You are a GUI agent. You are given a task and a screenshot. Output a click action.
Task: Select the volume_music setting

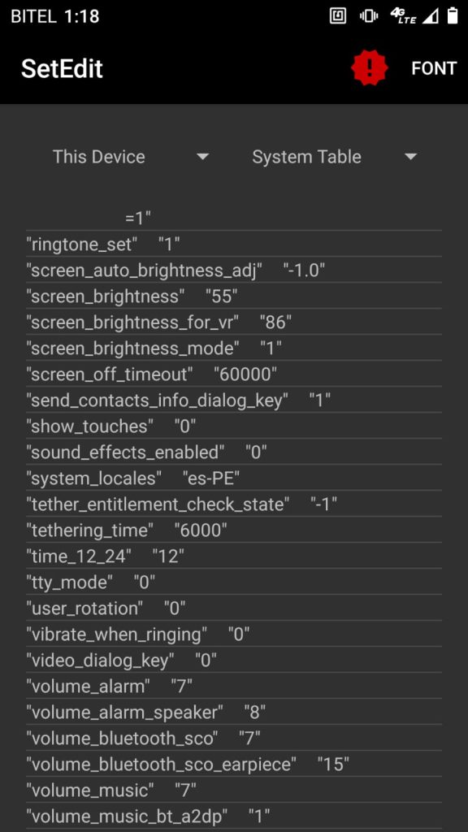coord(234,790)
